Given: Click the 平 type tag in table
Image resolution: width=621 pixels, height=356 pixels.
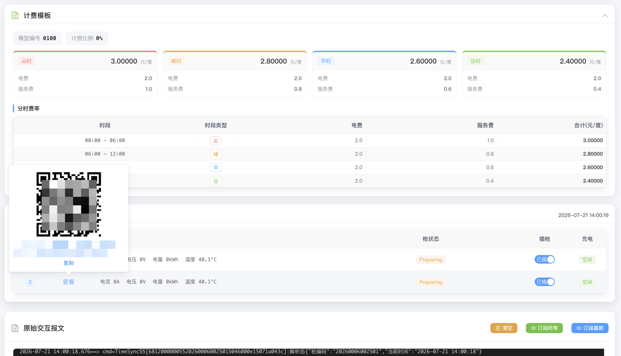Looking at the screenshot, I should click(x=216, y=168).
